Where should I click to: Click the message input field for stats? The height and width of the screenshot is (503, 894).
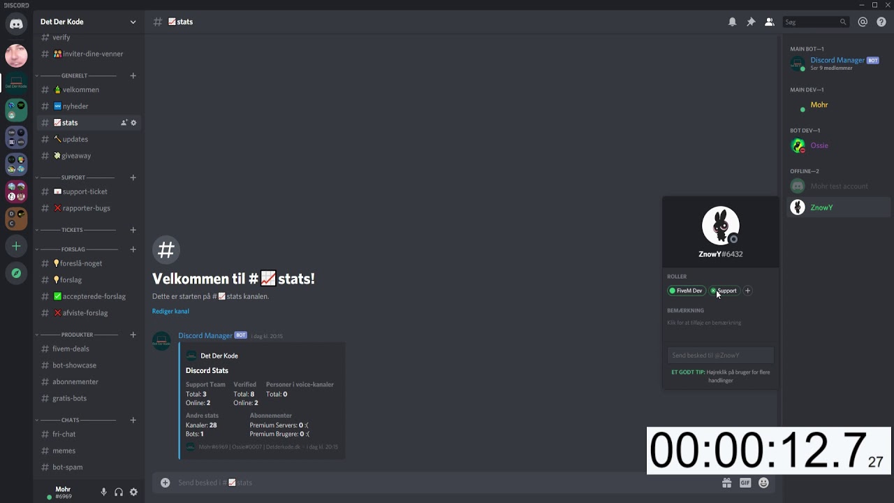pos(447,483)
